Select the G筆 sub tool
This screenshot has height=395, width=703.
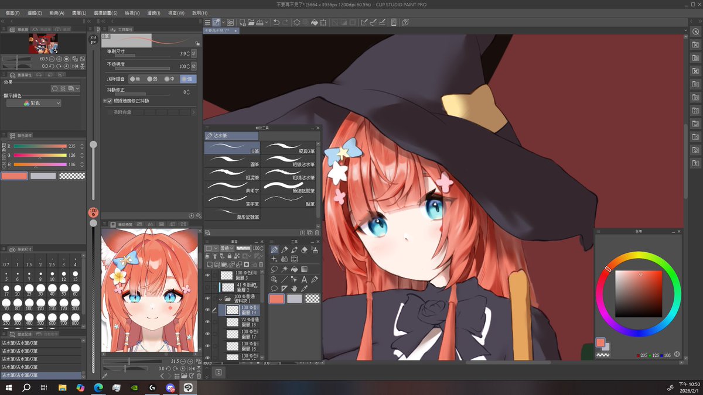click(232, 148)
